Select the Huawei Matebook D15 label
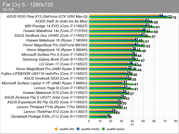Image resolution: width=179 pixels, height=134 pixels. tap(55, 93)
